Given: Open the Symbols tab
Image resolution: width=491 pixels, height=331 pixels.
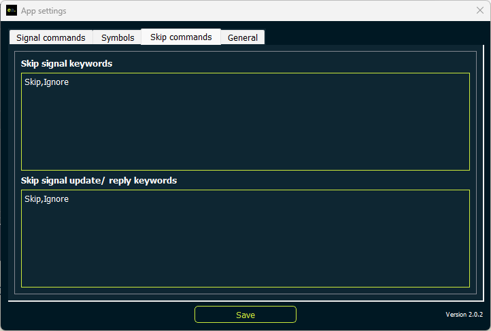Looking at the screenshot, I should tap(118, 38).
